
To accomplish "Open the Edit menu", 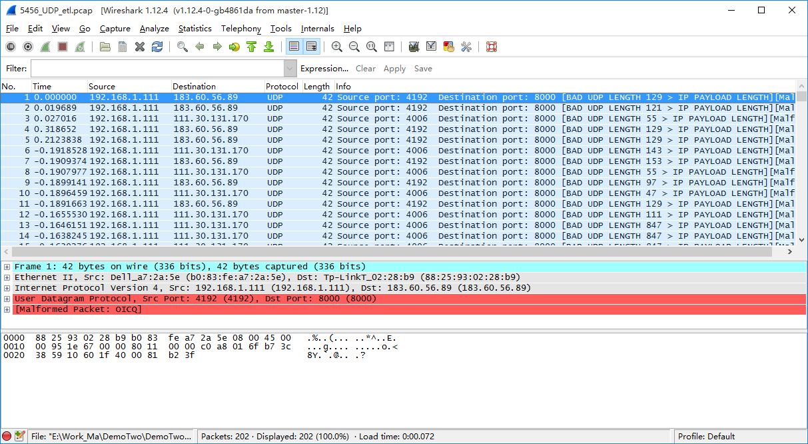I will point(35,29).
